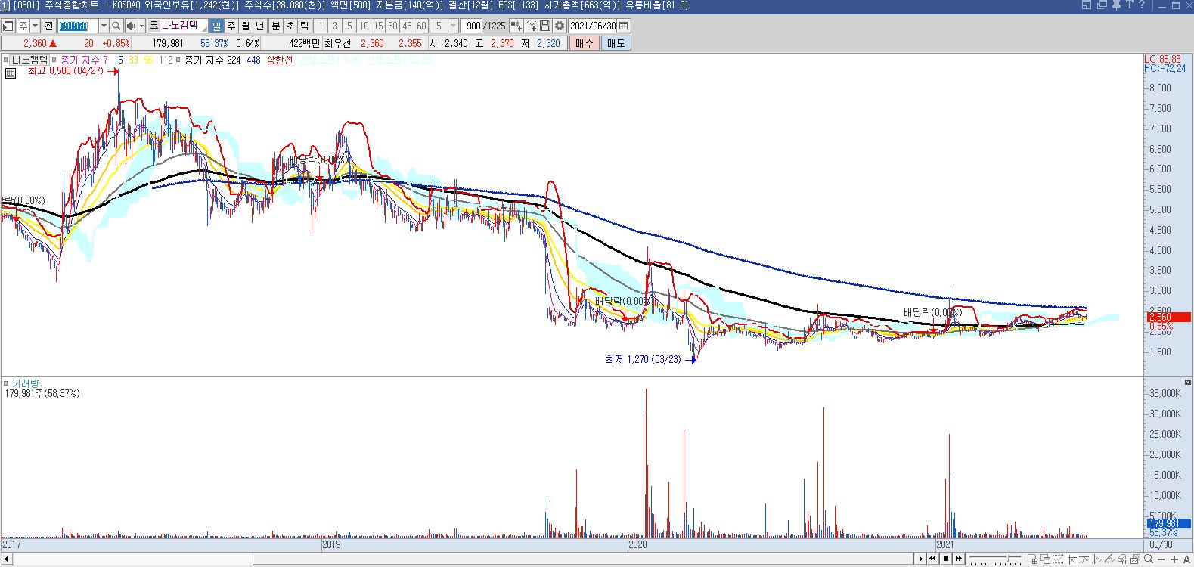Click the pin window icon
This screenshot has height=567, width=1194.
click(x=1115, y=5)
